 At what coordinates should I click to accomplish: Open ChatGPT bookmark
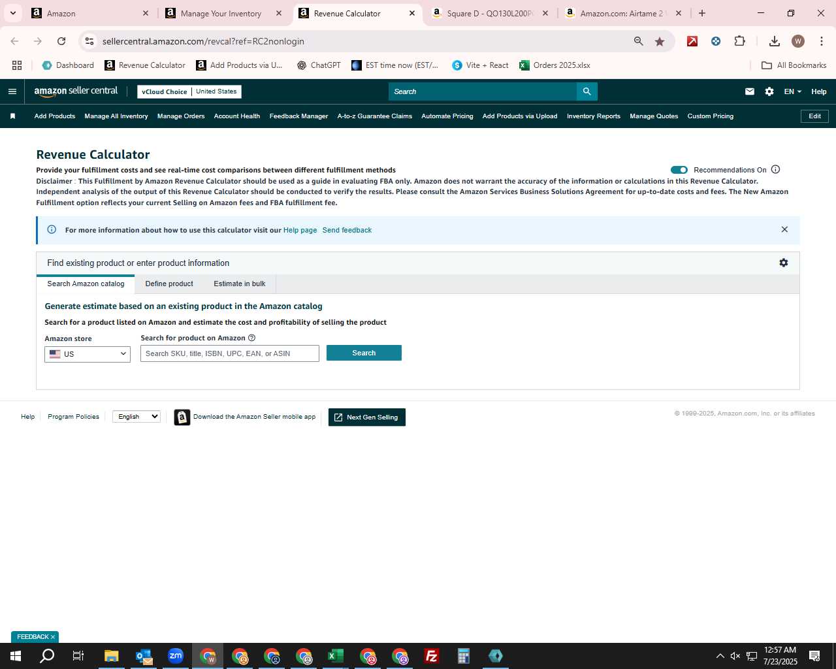pyautogui.click(x=319, y=65)
